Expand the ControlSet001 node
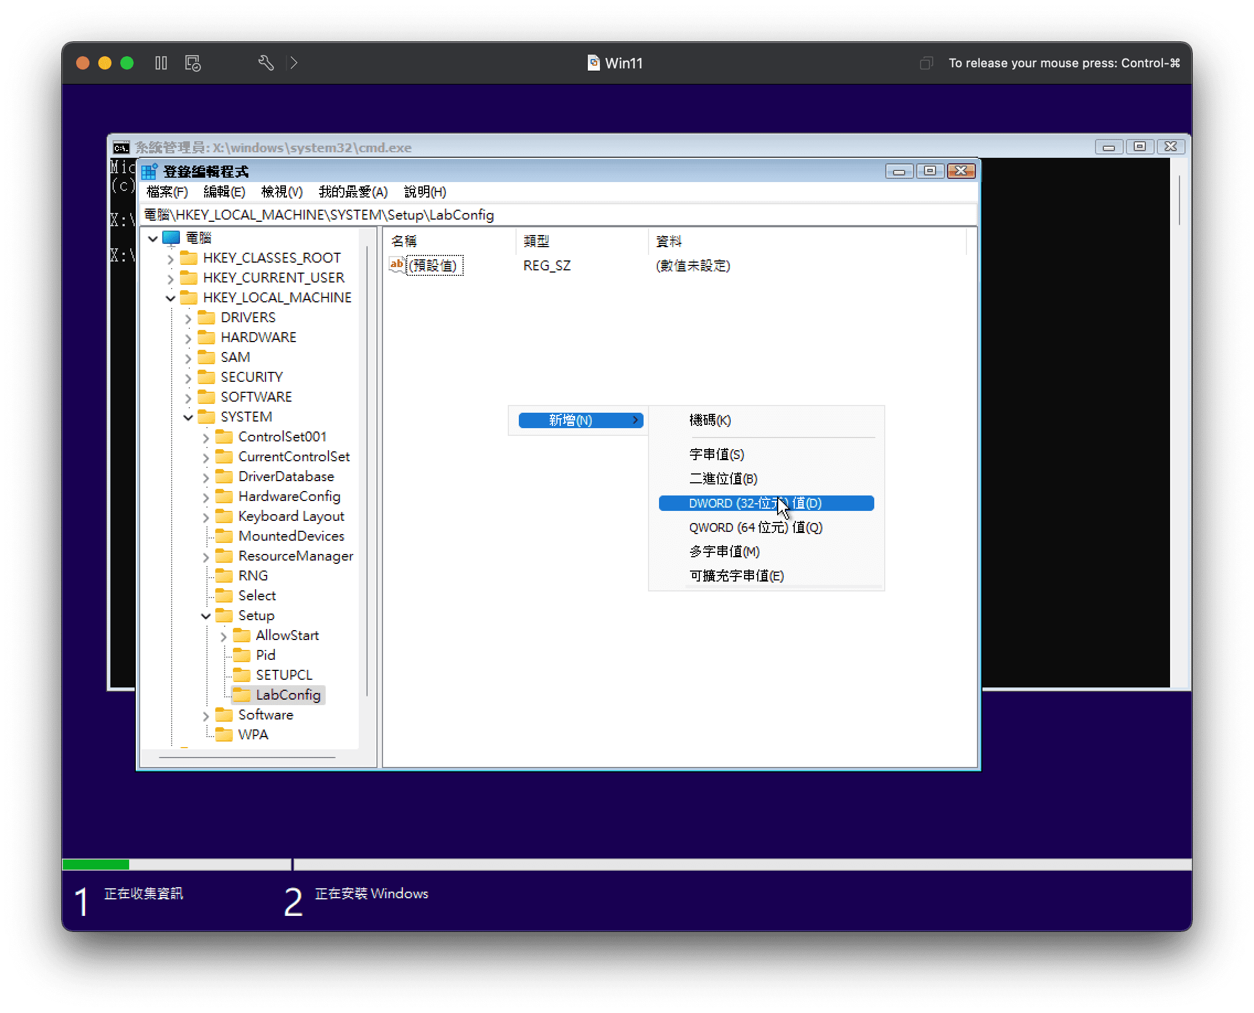The width and height of the screenshot is (1254, 1013). 205,436
